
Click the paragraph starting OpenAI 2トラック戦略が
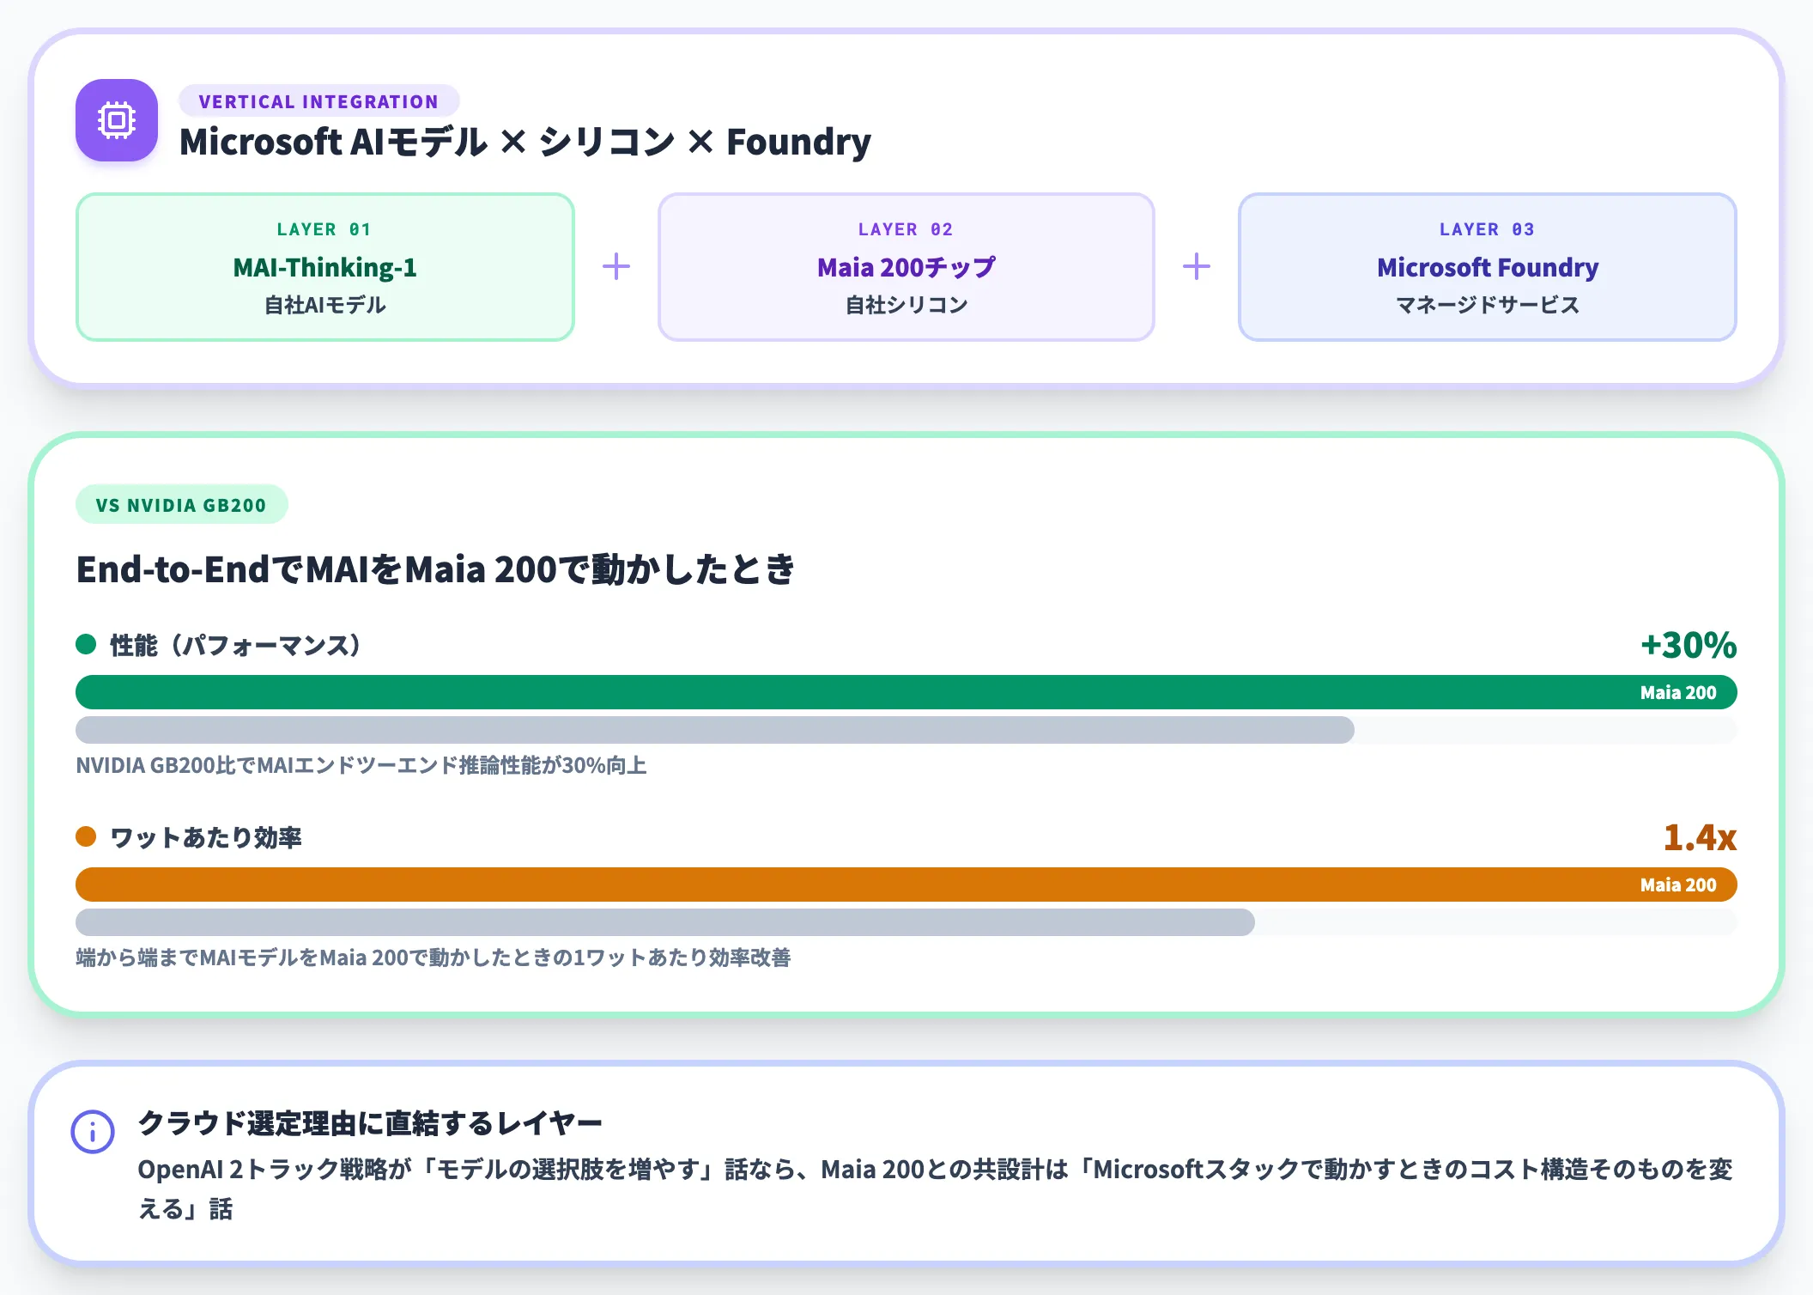(936, 1189)
